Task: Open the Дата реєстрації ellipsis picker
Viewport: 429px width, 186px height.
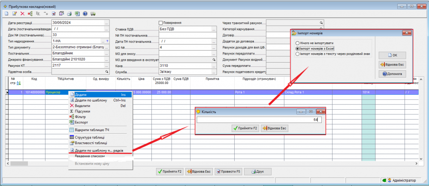Action: [x=107, y=23]
